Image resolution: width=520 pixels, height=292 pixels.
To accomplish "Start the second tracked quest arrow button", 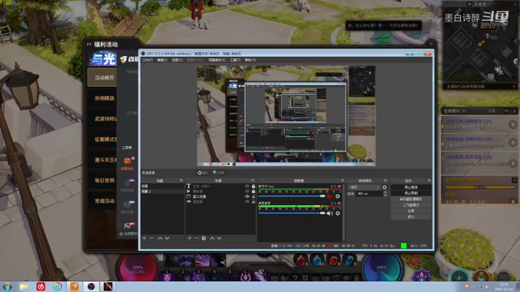I will pos(513,142).
